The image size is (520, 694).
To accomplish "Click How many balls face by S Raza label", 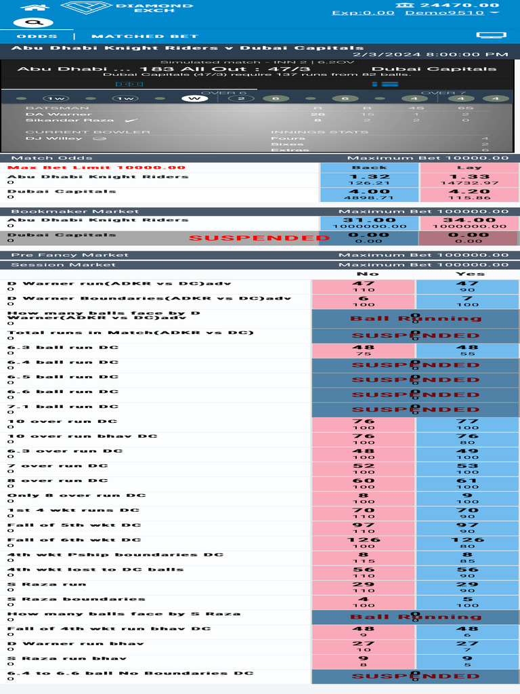I will coord(124,614).
